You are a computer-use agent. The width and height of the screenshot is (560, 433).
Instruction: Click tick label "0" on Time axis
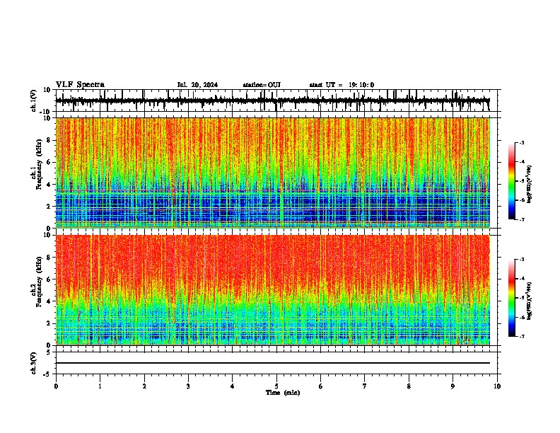pyautogui.click(x=56, y=386)
